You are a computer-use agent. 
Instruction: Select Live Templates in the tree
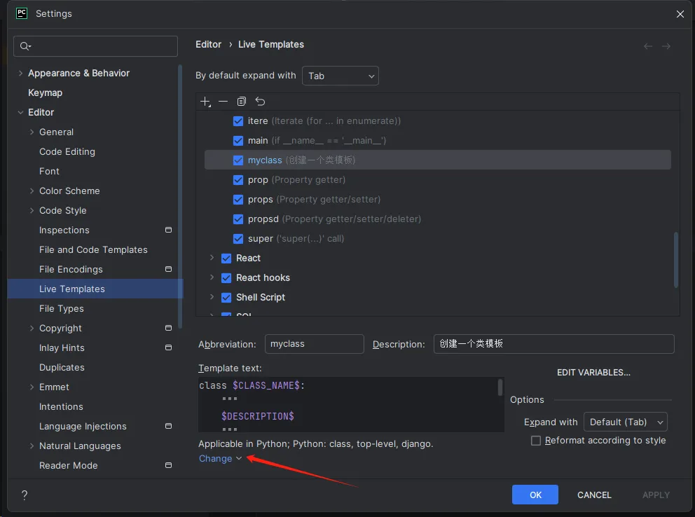[x=95, y=289]
